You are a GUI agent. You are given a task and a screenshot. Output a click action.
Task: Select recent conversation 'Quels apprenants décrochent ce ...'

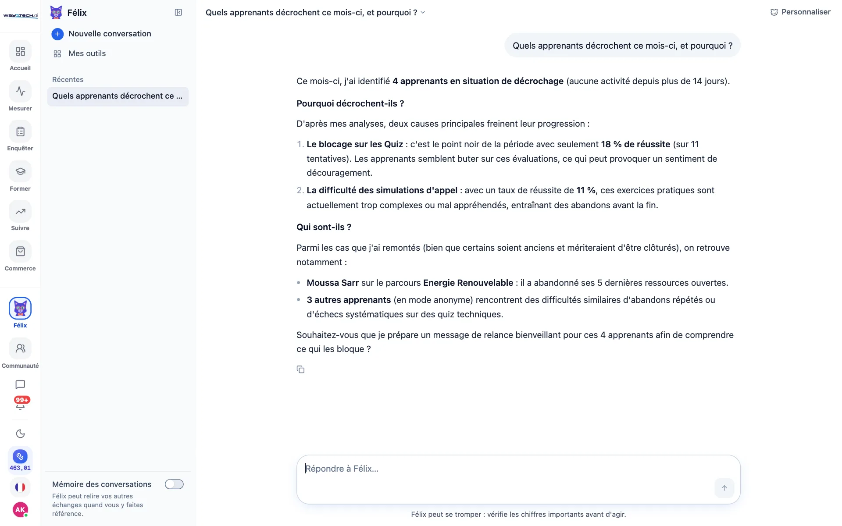point(118,96)
